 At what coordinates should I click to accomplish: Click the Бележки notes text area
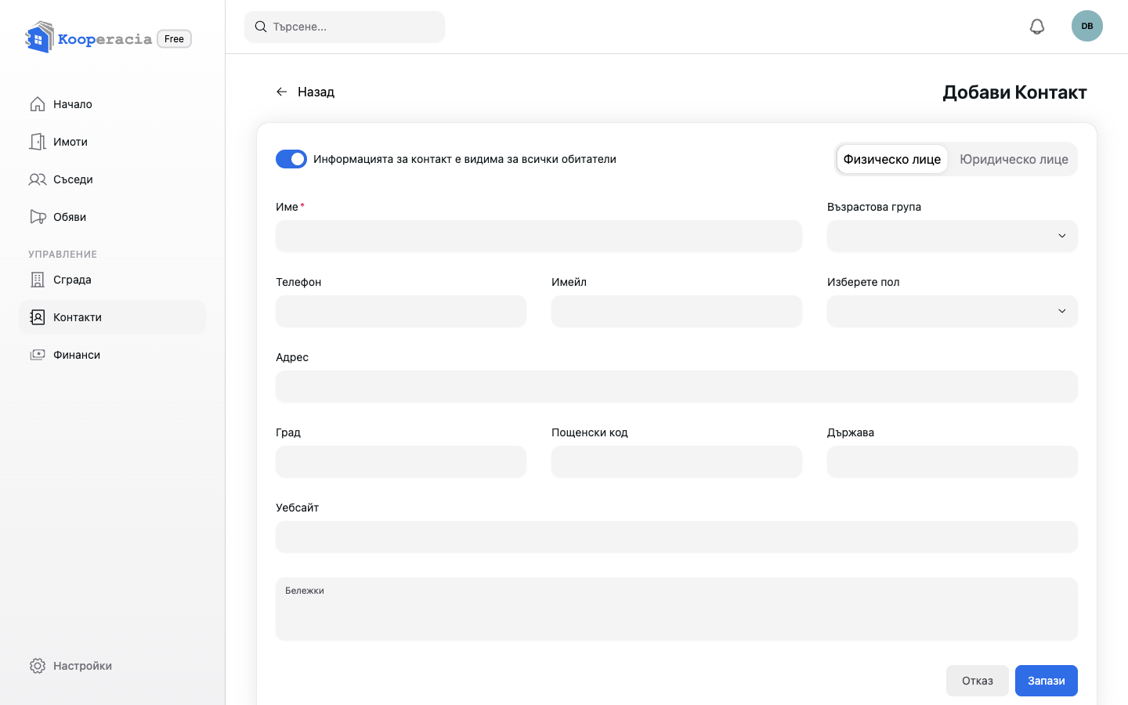pyautogui.click(x=677, y=609)
